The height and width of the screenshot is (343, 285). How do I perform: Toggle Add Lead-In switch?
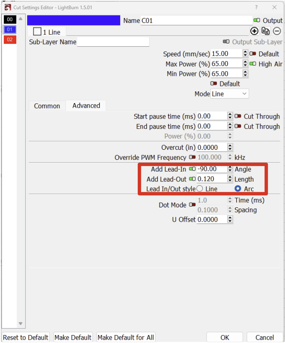(192, 169)
